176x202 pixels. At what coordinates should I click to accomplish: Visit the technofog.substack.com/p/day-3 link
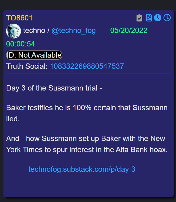point(82,169)
